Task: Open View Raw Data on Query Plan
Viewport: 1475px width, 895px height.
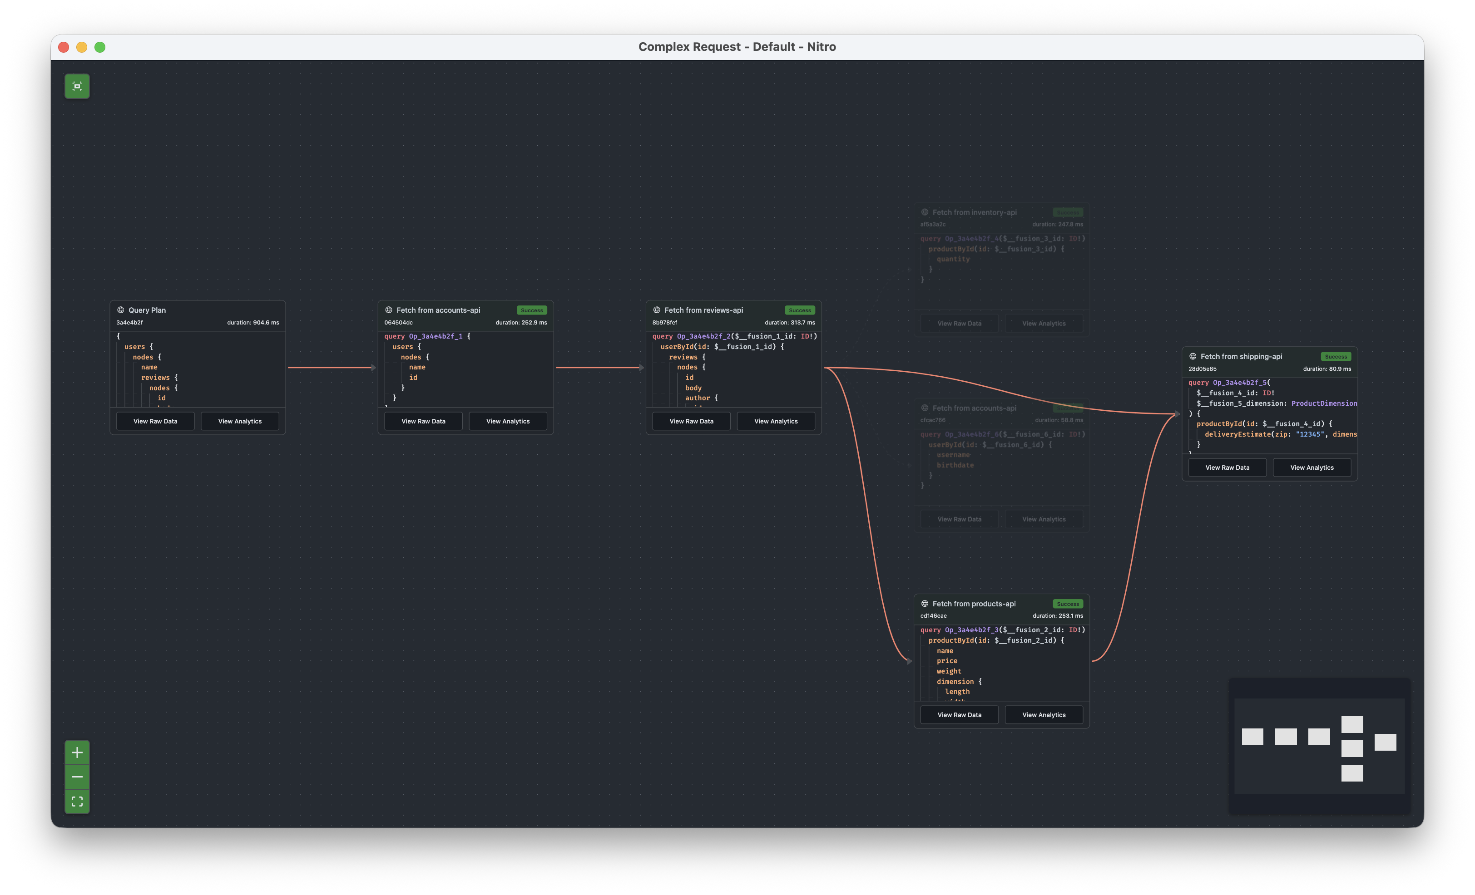Action: pos(155,421)
